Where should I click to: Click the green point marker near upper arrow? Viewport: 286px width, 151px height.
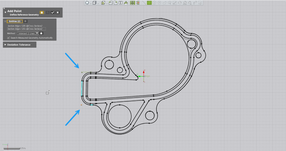82,72
